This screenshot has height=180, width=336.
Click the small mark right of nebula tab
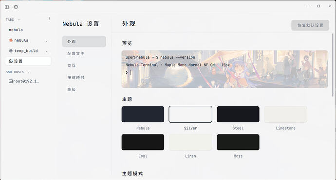point(46,41)
